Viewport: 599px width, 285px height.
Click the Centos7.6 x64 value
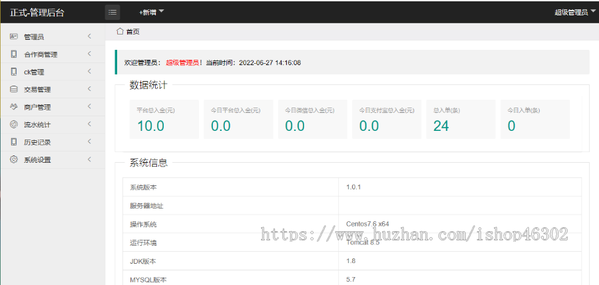pyautogui.click(x=367, y=224)
